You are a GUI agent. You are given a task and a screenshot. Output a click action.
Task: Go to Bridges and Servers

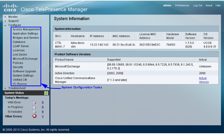[26, 38]
